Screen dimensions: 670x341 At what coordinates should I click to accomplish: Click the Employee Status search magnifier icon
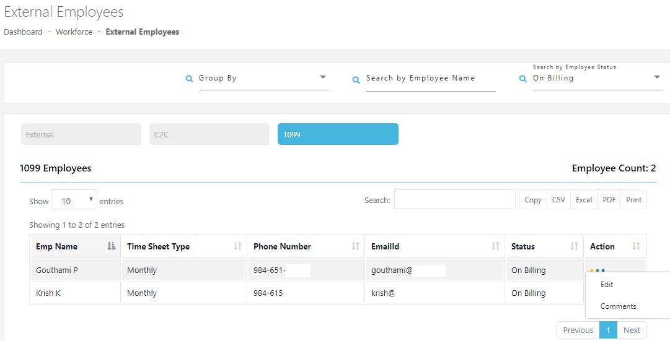(522, 79)
